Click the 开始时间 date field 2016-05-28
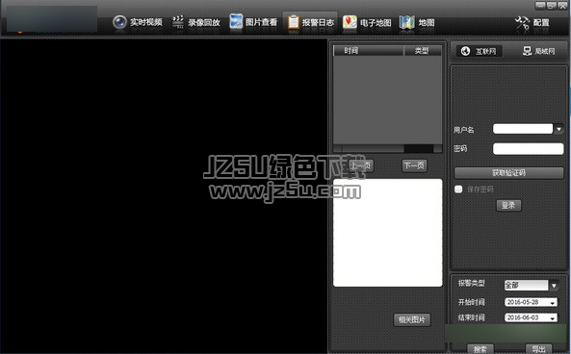 [x=531, y=302]
